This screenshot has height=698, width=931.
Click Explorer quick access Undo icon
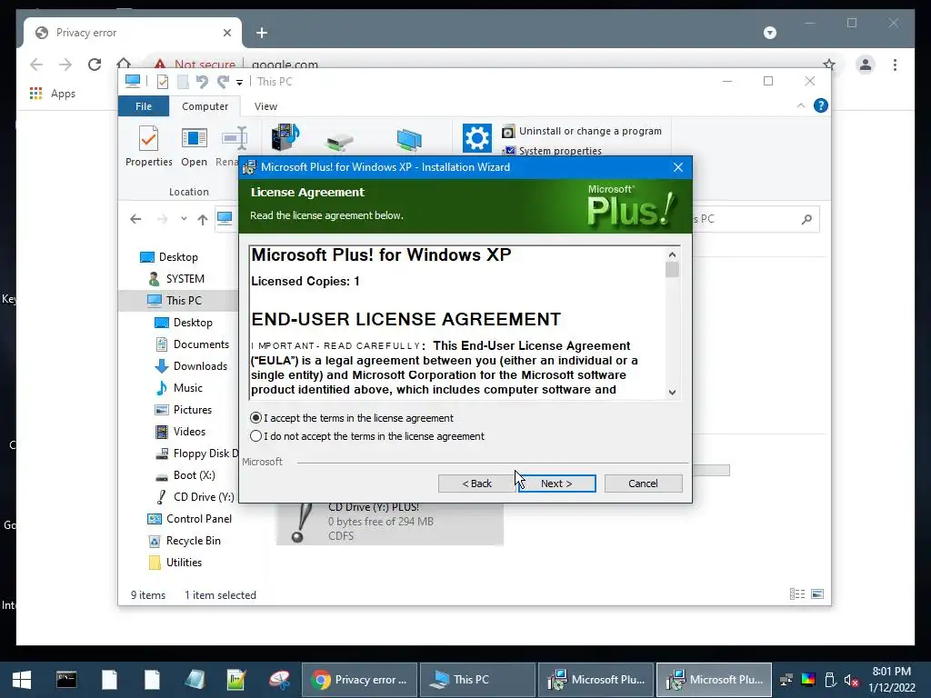coord(202,82)
